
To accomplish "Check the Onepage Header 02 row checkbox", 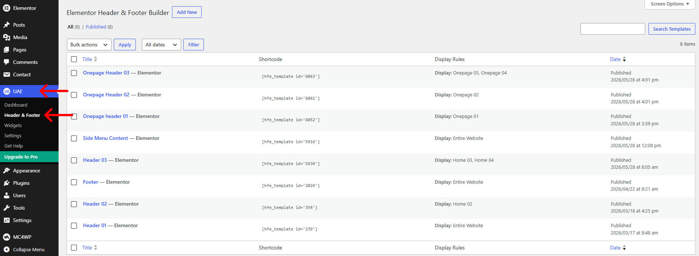I will tap(74, 95).
